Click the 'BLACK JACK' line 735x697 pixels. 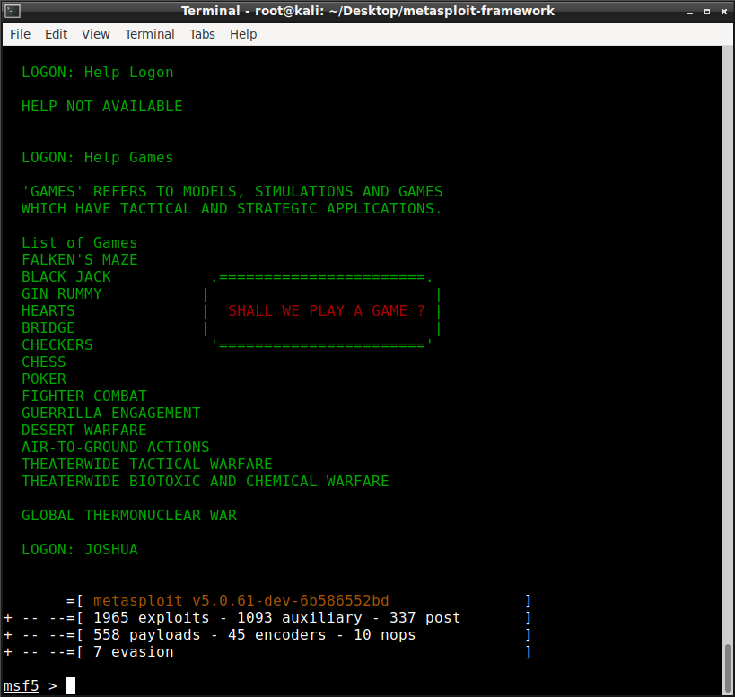[x=66, y=276]
